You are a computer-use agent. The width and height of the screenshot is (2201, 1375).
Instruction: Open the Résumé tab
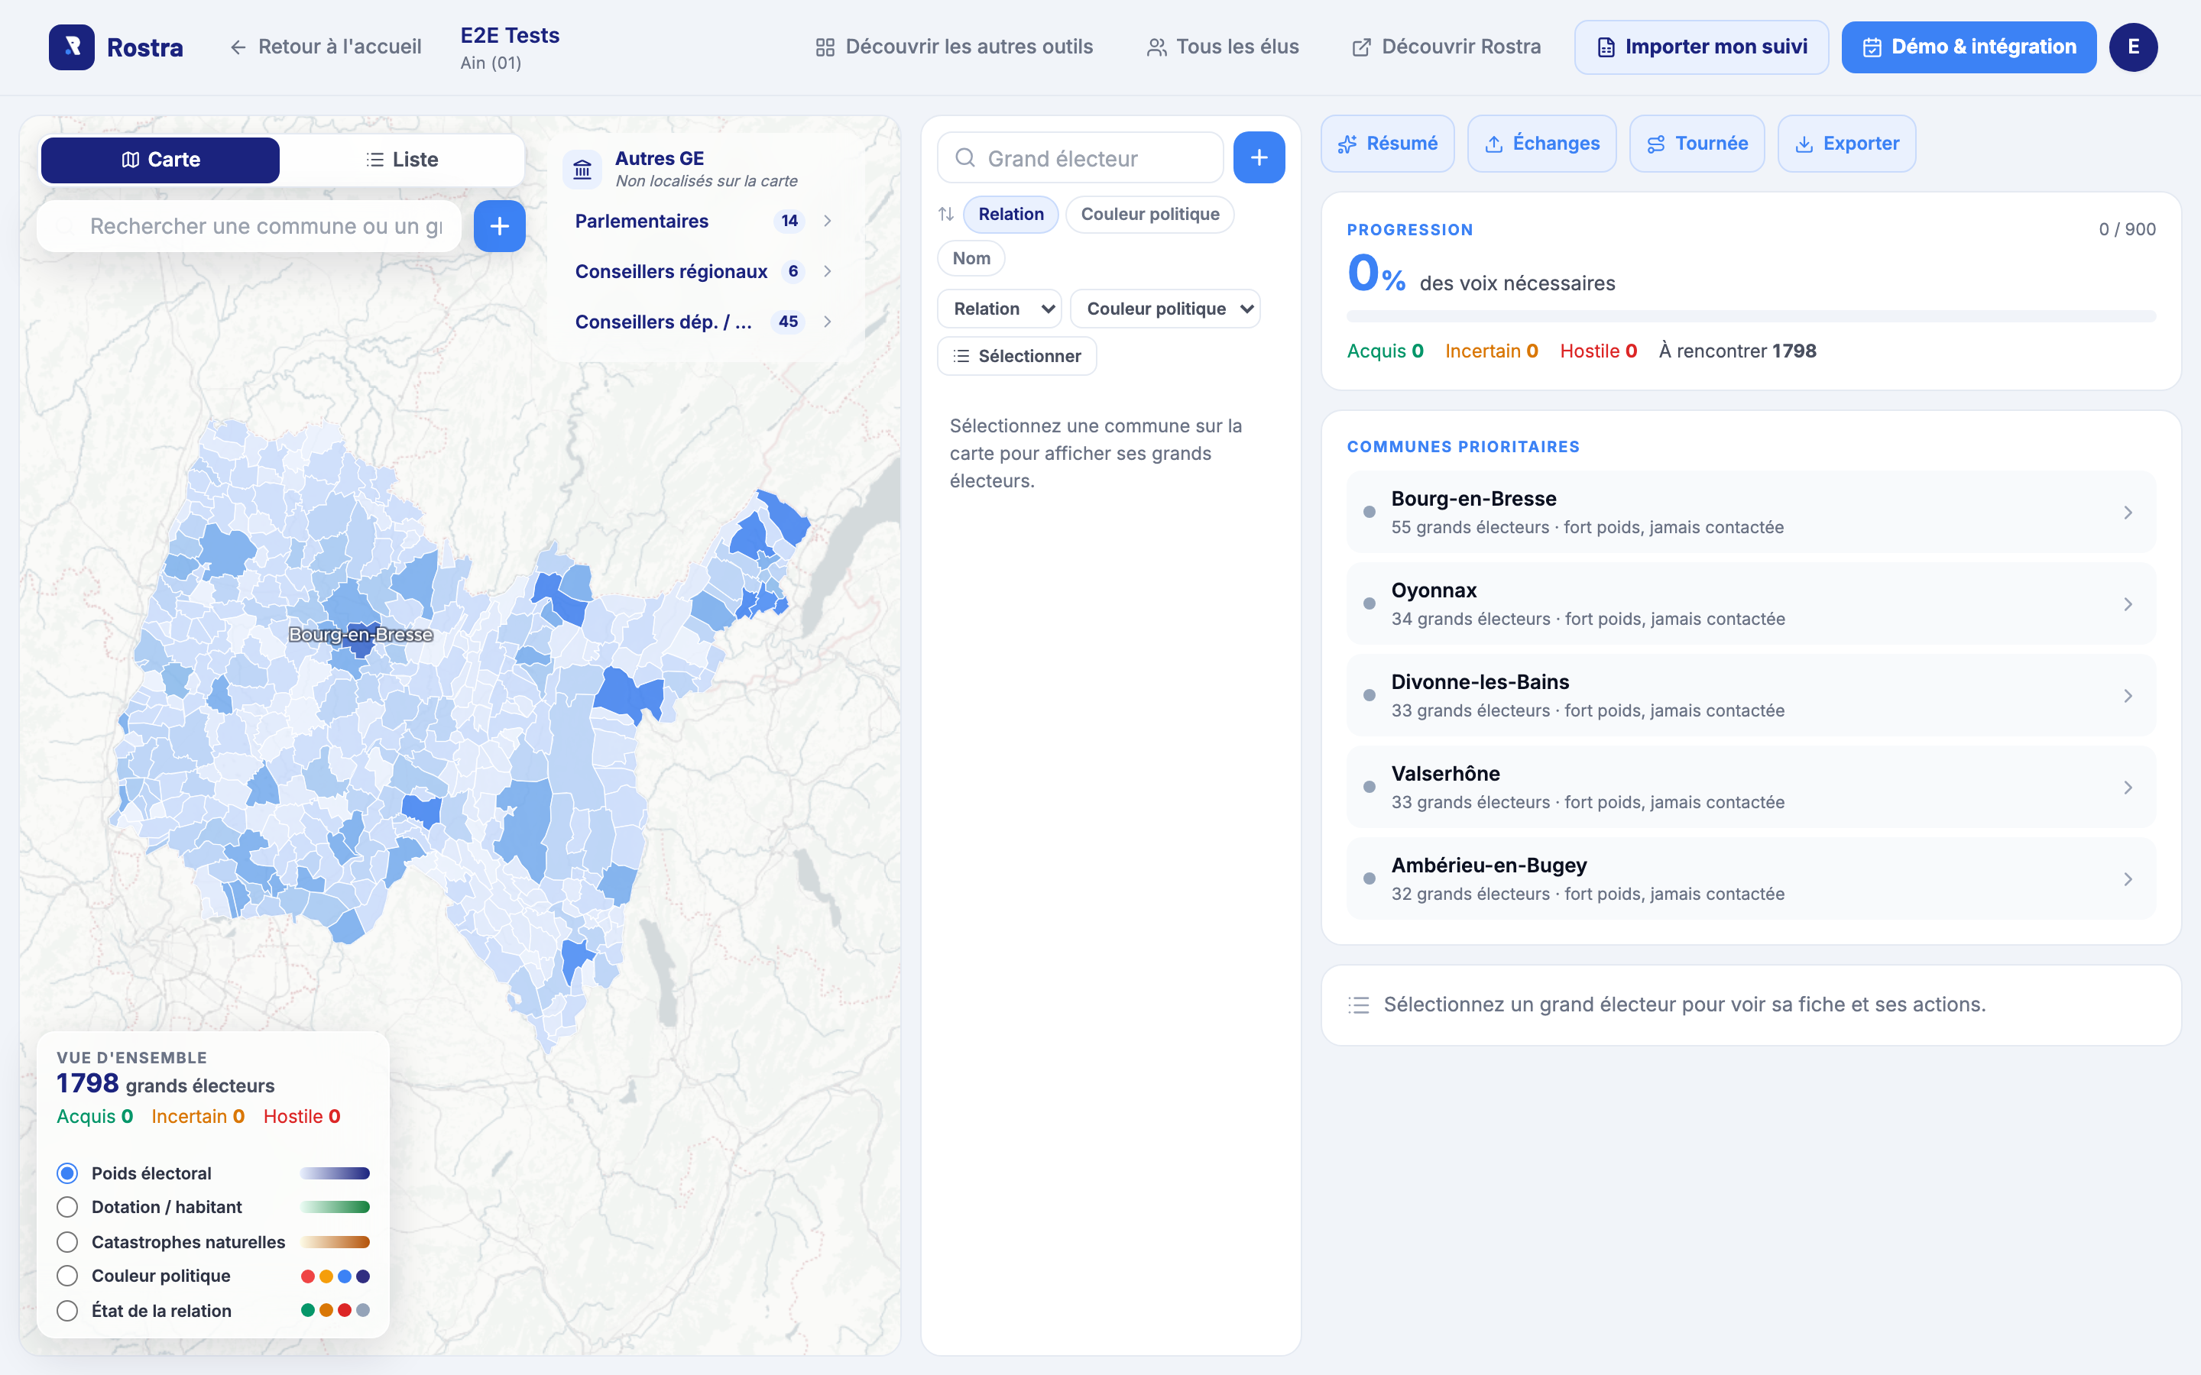(1387, 144)
